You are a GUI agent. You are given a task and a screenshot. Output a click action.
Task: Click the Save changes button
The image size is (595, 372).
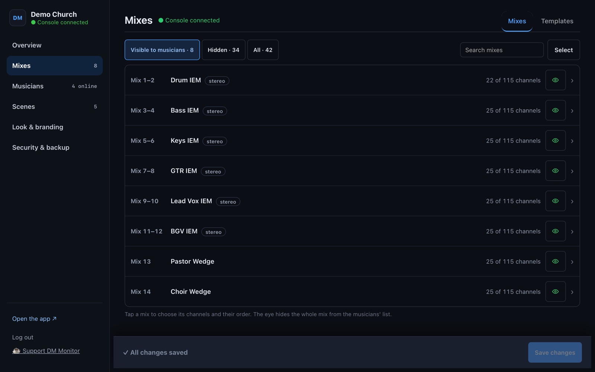[555, 352]
